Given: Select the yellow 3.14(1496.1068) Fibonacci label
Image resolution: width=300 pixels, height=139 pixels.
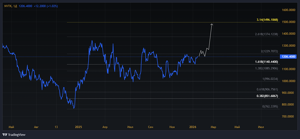Looking at the screenshot, I should (x=267, y=20).
